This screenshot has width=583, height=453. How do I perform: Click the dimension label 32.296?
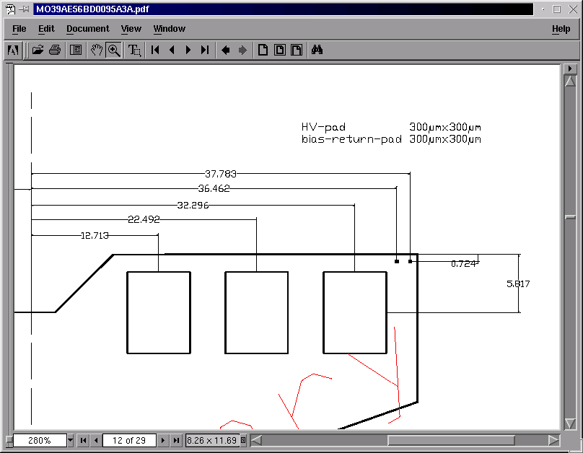[193, 205]
